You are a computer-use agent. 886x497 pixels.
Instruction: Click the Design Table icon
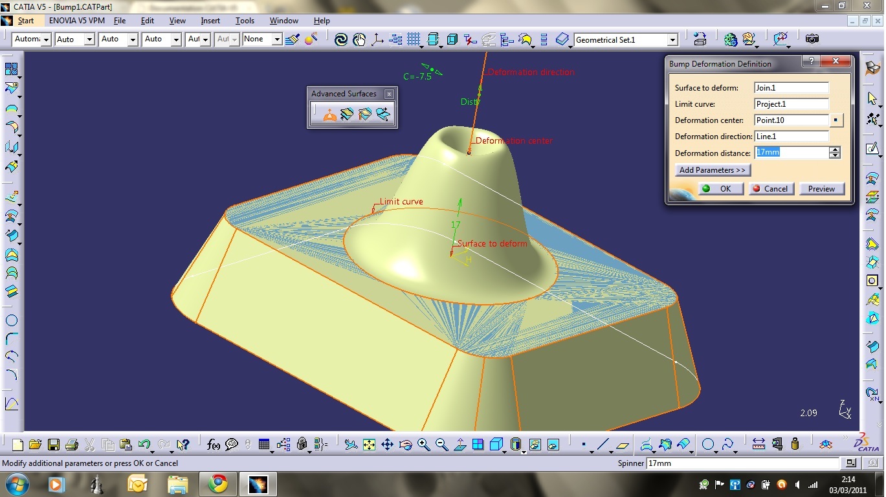point(264,445)
